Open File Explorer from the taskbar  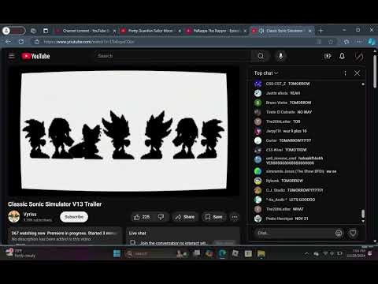pos(261,253)
